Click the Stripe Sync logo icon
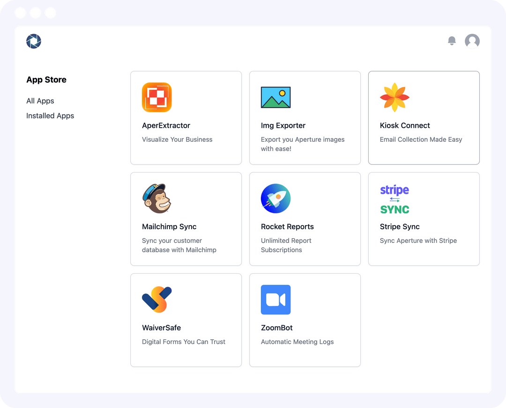This screenshot has width=506, height=408. (x=394, y=199)
